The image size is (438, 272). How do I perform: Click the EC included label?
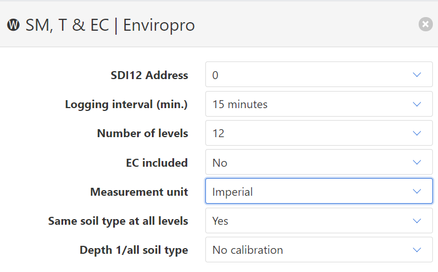click(156, 163)
